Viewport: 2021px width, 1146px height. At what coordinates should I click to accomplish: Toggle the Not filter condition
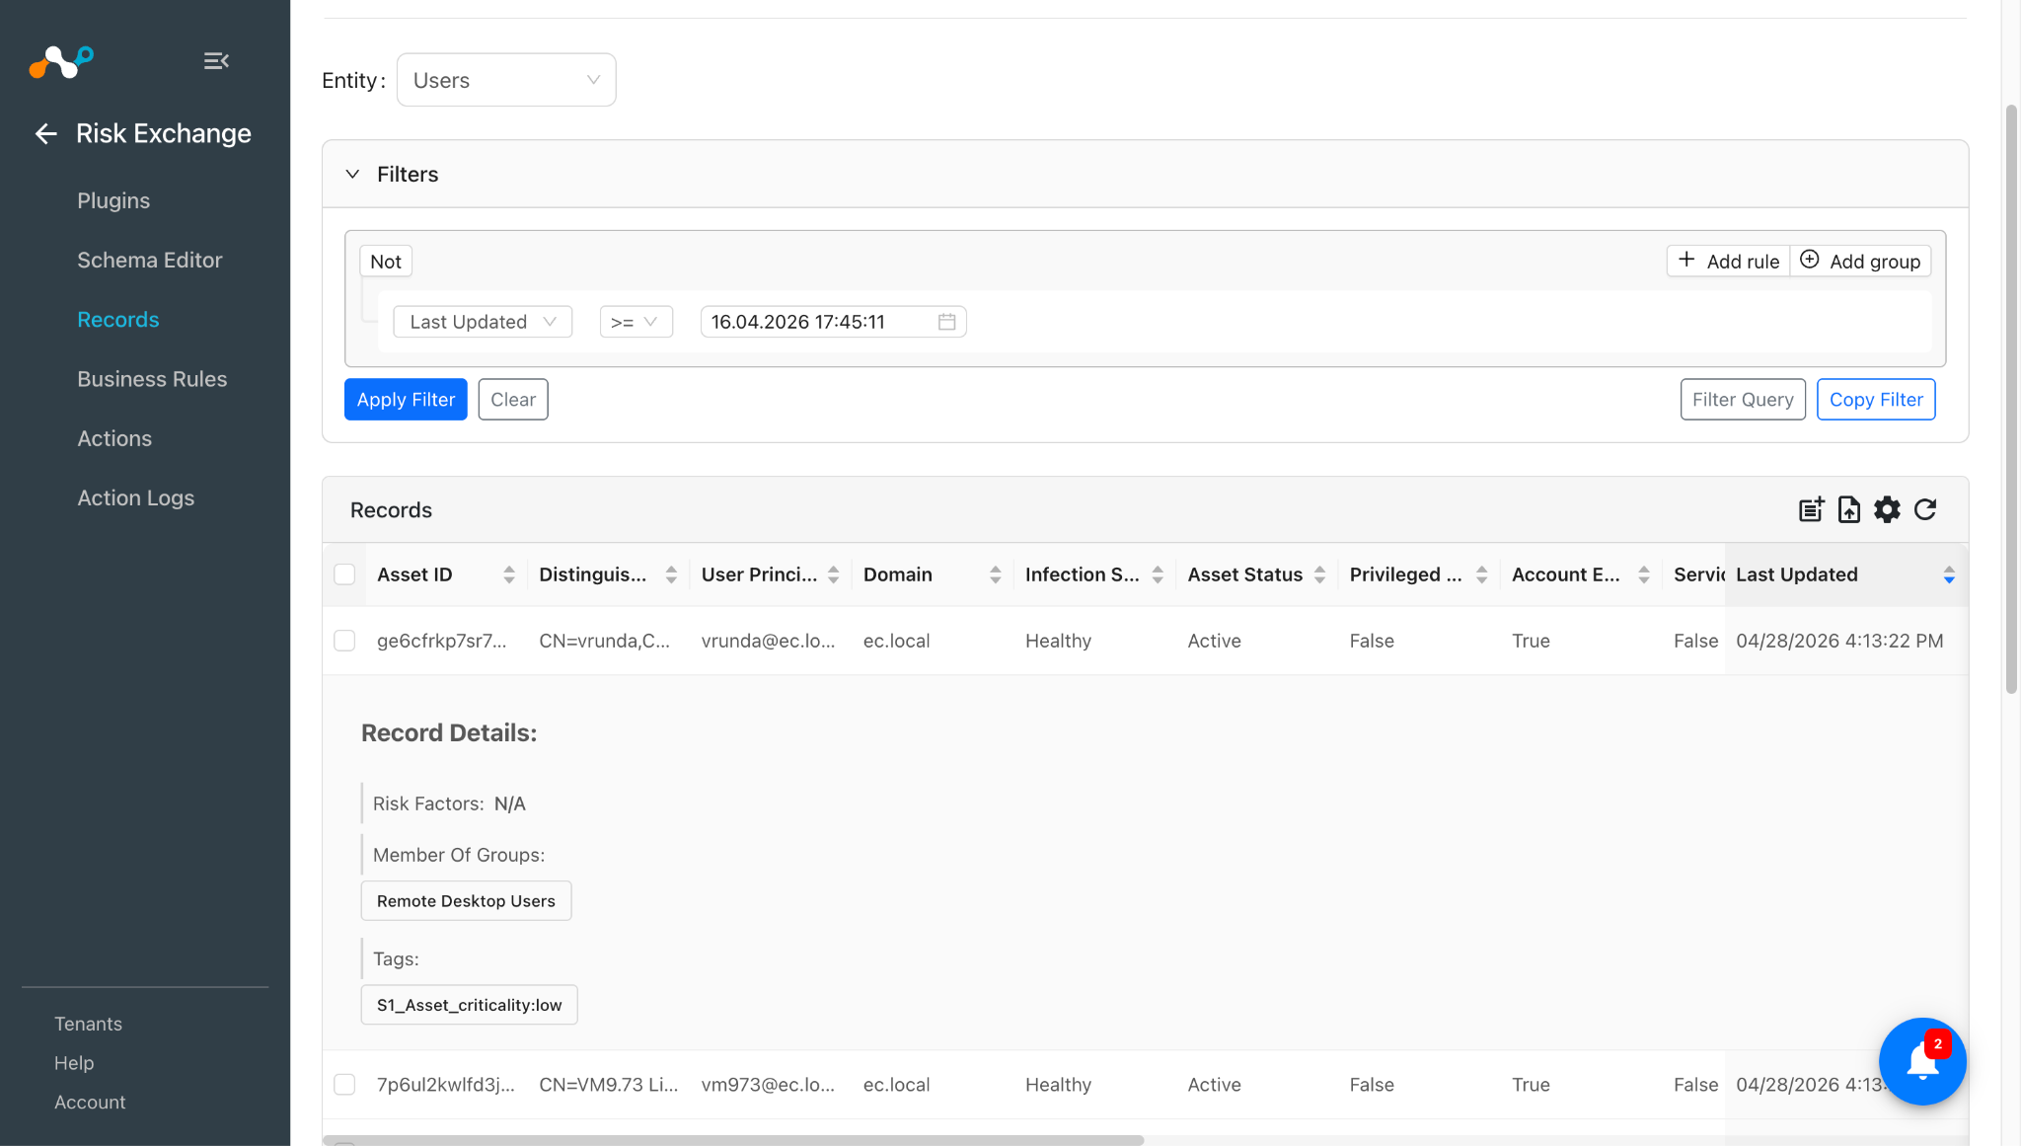click(386, 262)
